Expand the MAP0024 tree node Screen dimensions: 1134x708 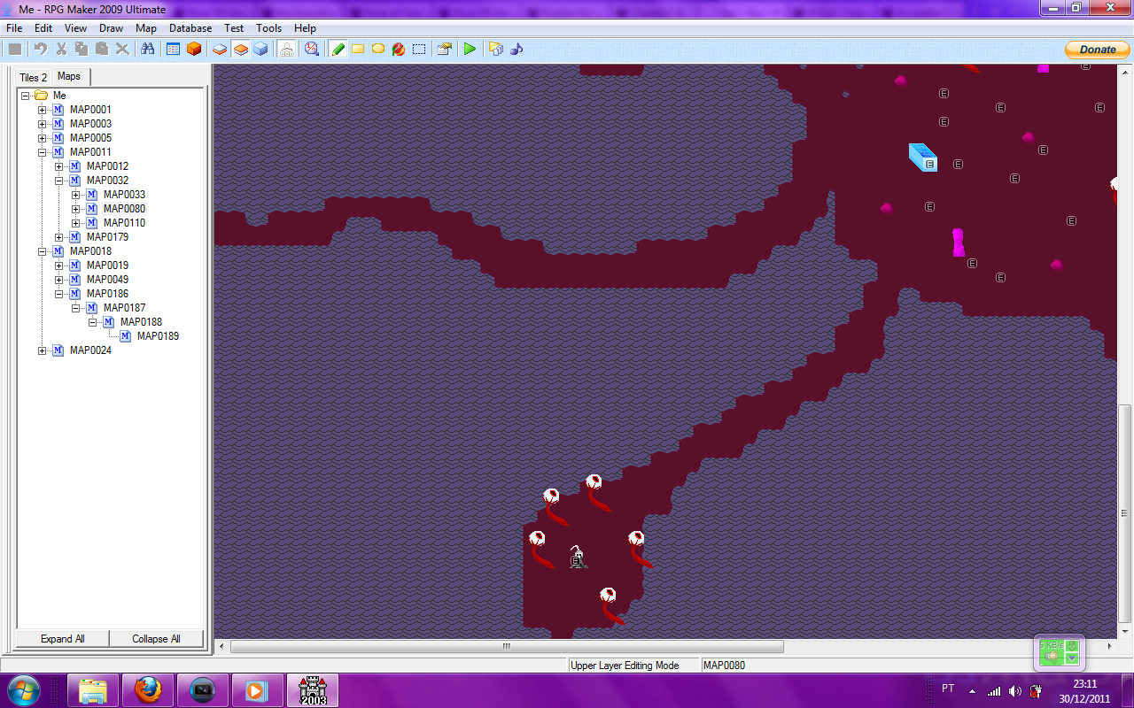[43, 350]
